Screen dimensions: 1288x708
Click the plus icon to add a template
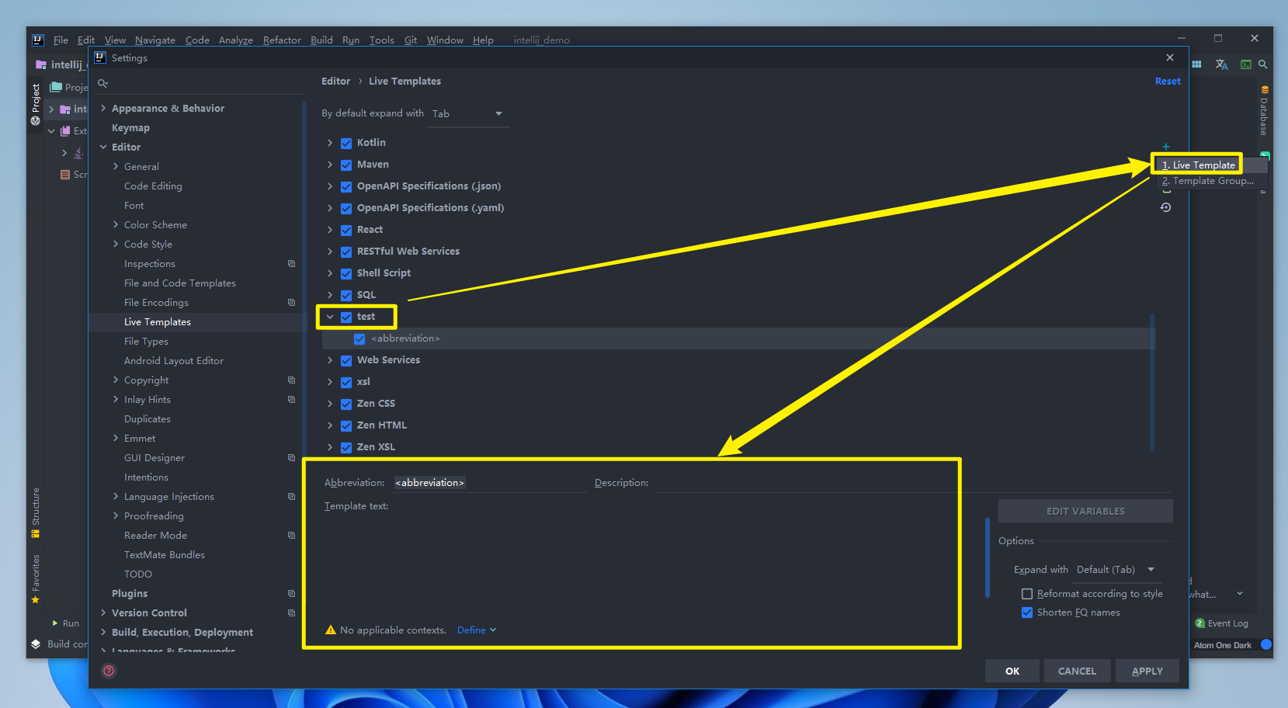tap(1165, 147)
